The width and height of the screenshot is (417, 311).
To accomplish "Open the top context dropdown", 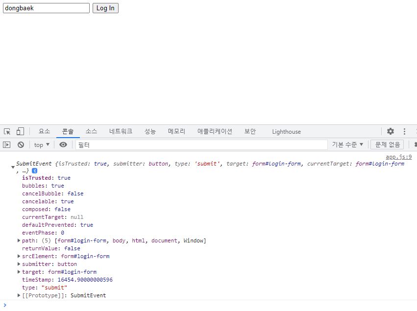I will [x=42, y=145].
